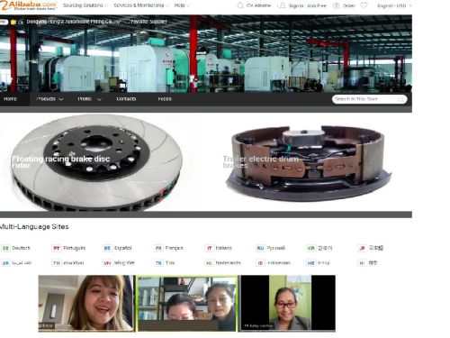The width and height of the screenshot is (450, 338).
Task: Click the gold supplier badge icon
Action: [x=13, y=22]
